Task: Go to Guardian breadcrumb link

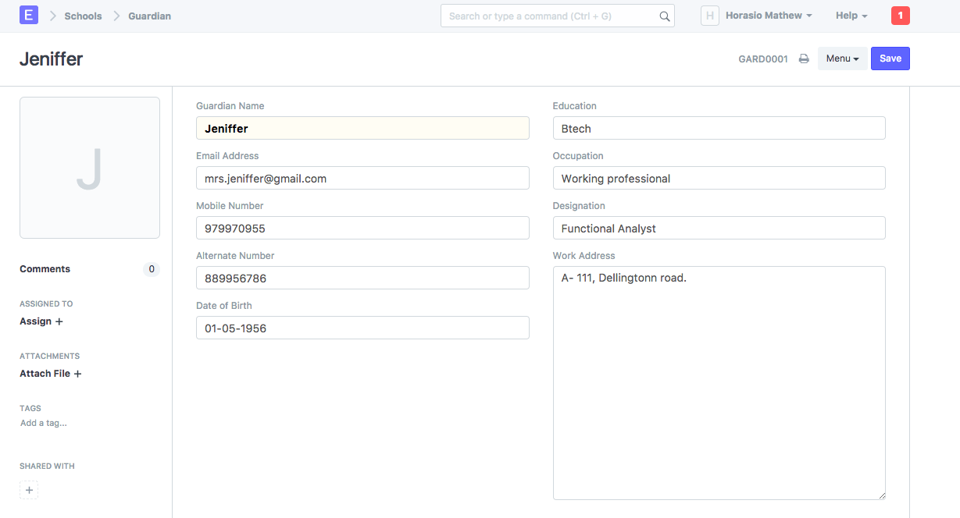Action: 149,16
